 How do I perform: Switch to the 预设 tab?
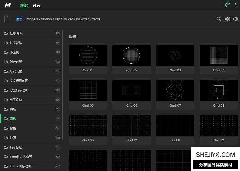[x=24, y=5]
